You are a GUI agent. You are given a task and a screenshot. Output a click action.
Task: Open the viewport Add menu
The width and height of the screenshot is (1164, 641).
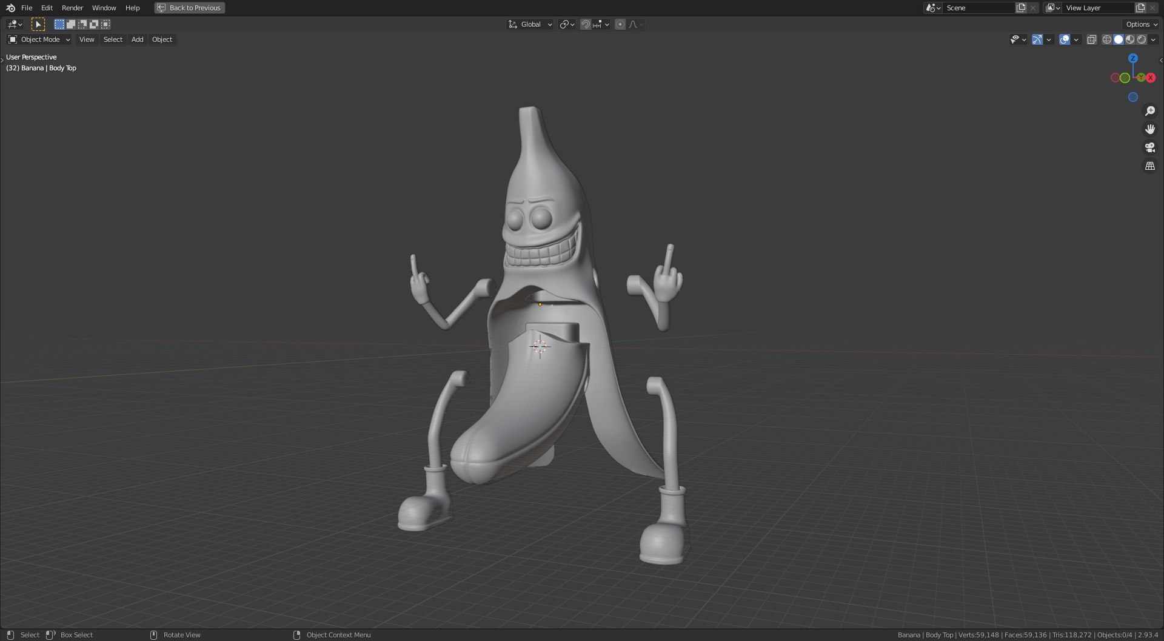click(x=138, y=39)
